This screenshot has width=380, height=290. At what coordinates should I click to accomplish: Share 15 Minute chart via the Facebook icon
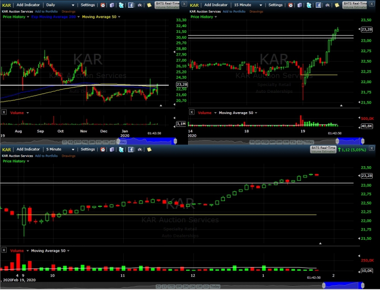[x=318, y=5]
